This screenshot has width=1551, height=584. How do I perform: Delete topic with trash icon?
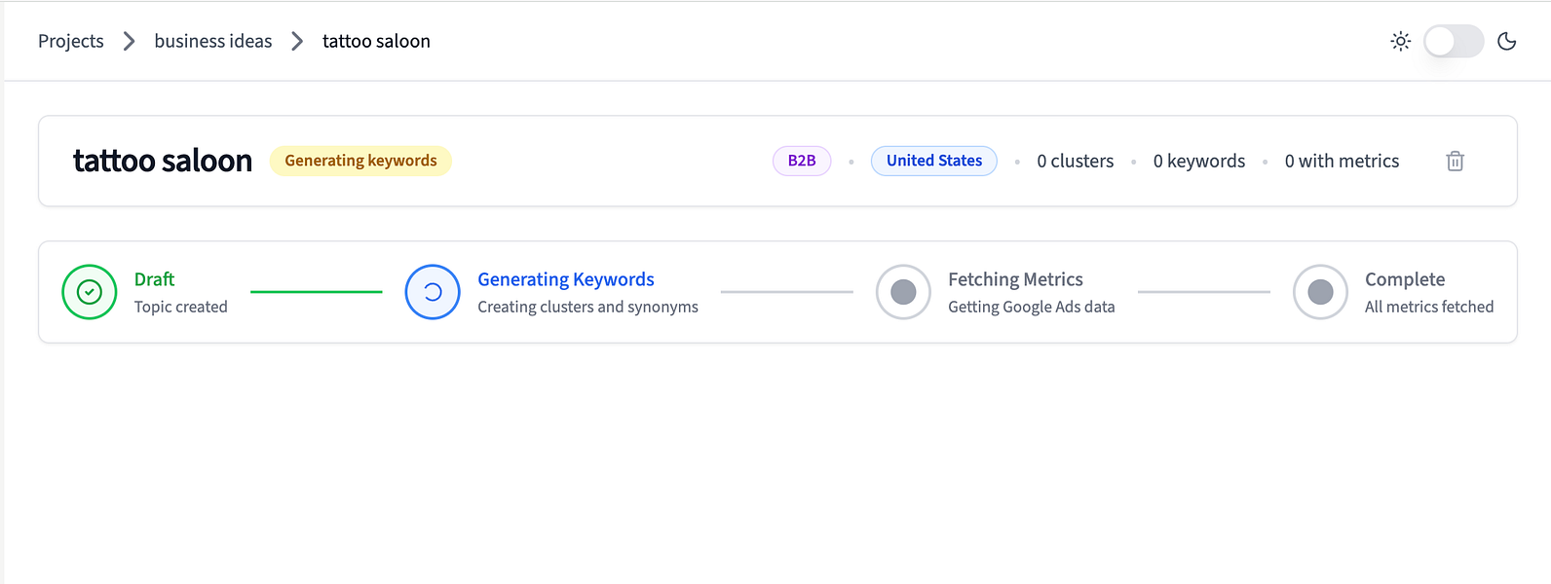pyautogui.click(x=1455, y=161)
